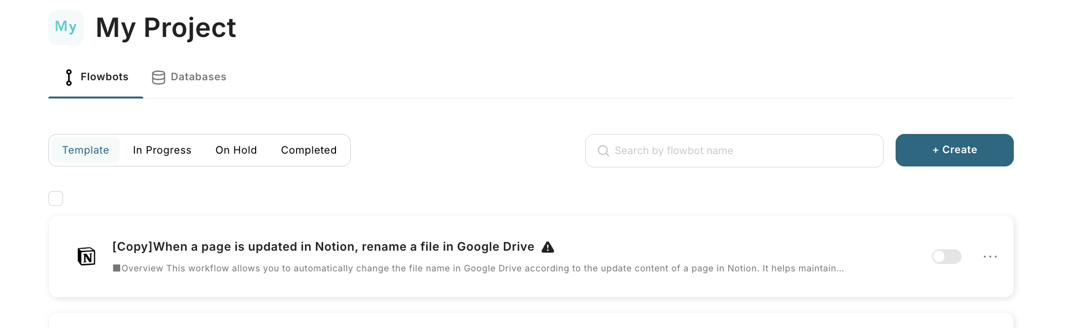Click the My Project heading
Image resolution: width=1070 pixels, height=328 pixels.
click(166, 28)
